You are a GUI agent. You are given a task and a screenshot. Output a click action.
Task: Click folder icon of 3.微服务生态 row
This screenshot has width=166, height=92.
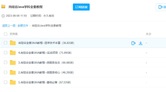13,63
